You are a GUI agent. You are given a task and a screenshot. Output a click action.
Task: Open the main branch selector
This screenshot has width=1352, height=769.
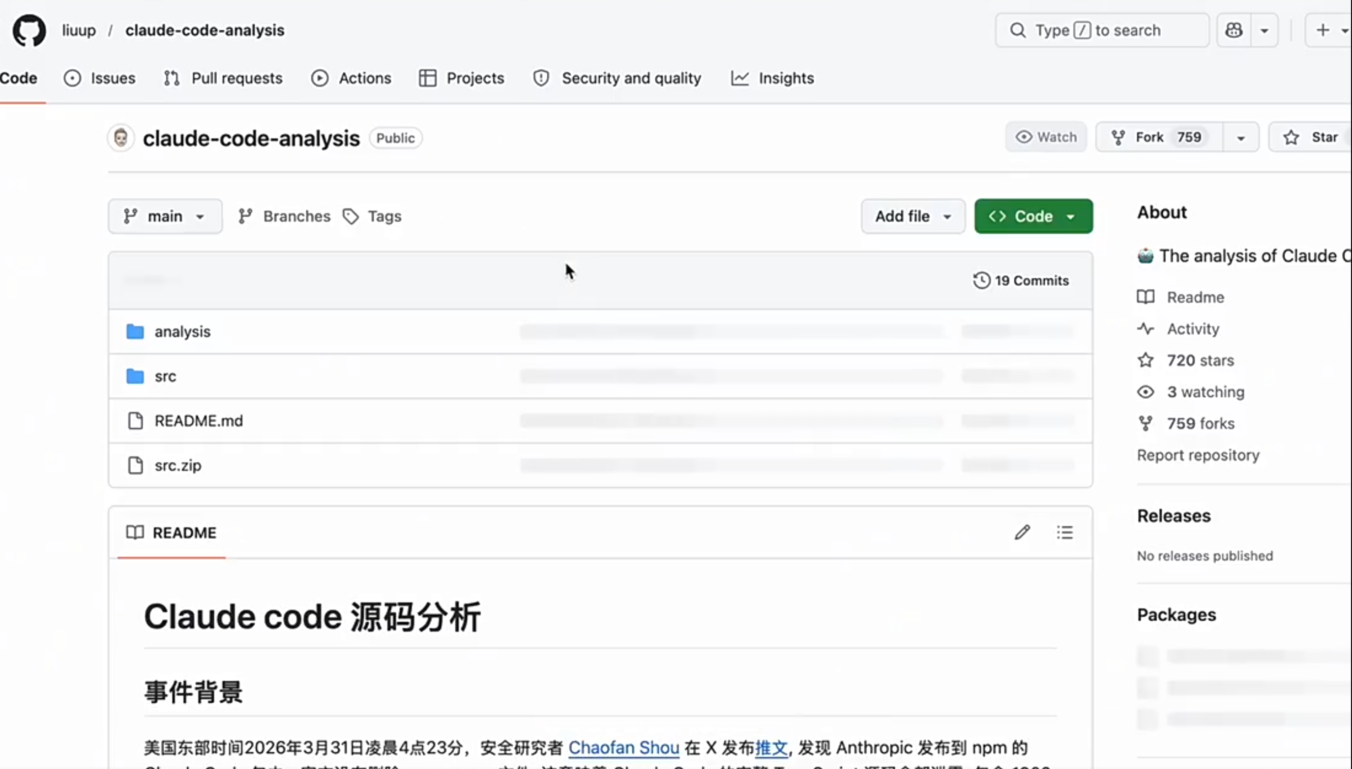coord(165,217)
